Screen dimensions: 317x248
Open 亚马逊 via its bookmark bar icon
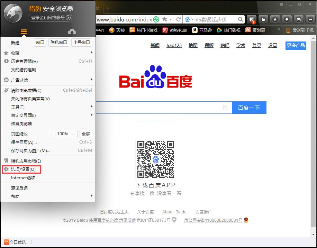pyautogui.click(x=195, y=30)
